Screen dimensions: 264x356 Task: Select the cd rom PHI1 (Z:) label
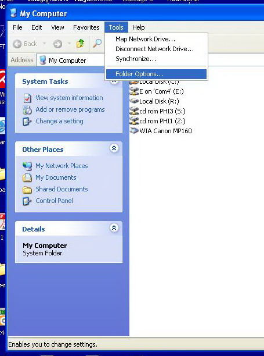coord(162,121)
